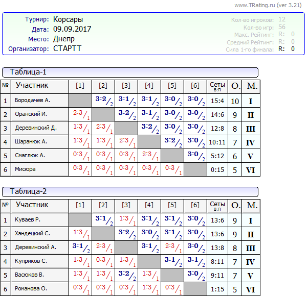This screenshot has height=296, width=307.
Task: Click the place name Днепр
Action: pos(63,39)
